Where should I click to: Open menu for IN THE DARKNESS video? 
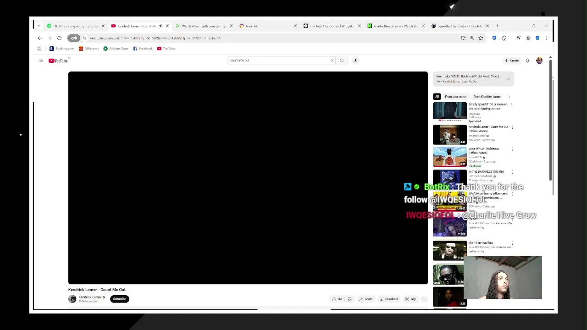[512, 172]
